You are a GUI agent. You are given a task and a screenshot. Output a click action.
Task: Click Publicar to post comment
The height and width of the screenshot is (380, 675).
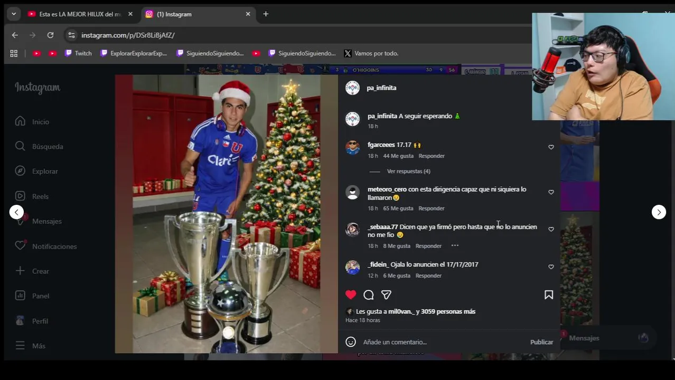[541, 342]
